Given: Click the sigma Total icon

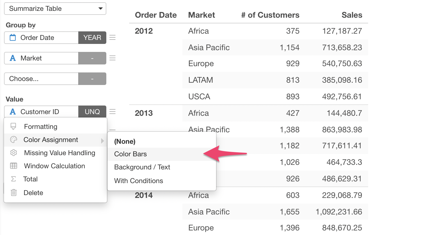Looking at the screenshot, I should tap(13, 179).
